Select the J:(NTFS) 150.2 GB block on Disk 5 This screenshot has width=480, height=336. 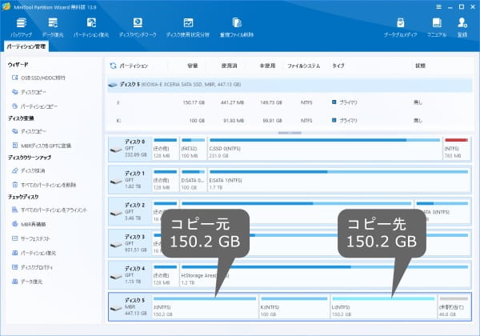pos(205,307)
